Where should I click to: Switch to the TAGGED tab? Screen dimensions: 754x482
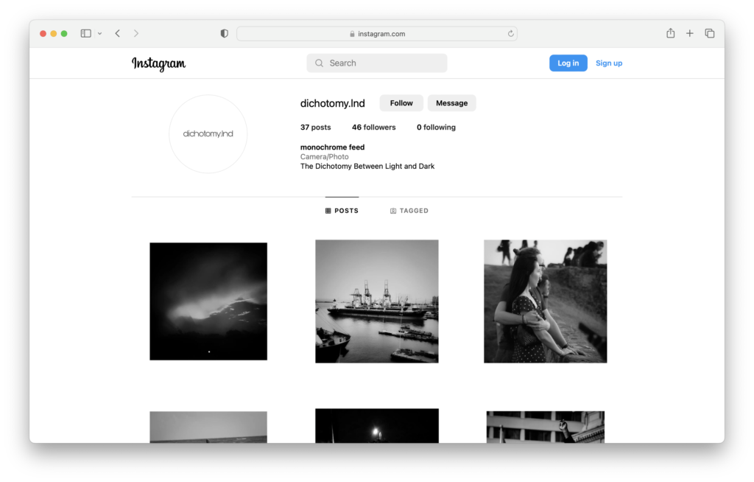[409, 211]
